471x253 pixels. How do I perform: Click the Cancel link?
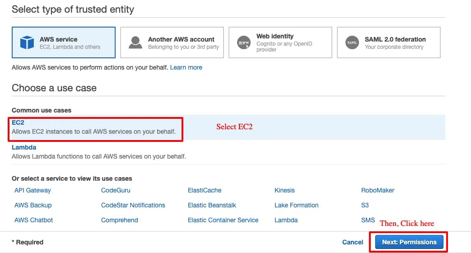click(x=353, y=242)
